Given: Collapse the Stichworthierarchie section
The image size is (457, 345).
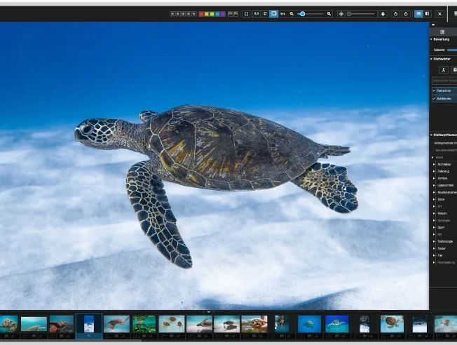Looking at the screenshot, I should point(431,135).
